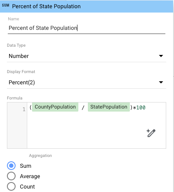
Task: Click the Formula label
Action: [x=15, y=98]
